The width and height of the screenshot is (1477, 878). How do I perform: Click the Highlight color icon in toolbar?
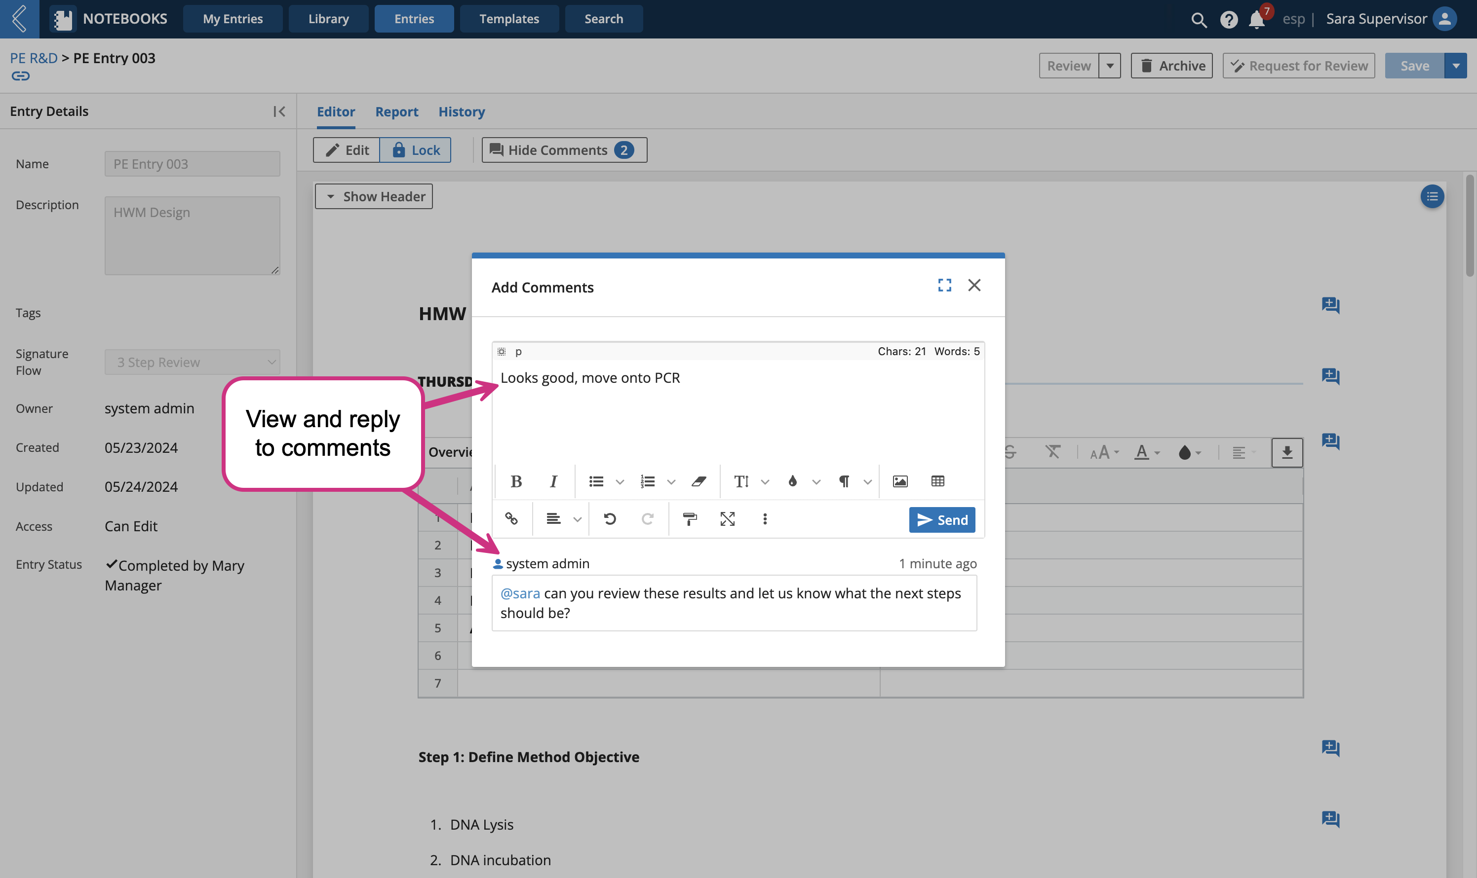coord(793,481)
